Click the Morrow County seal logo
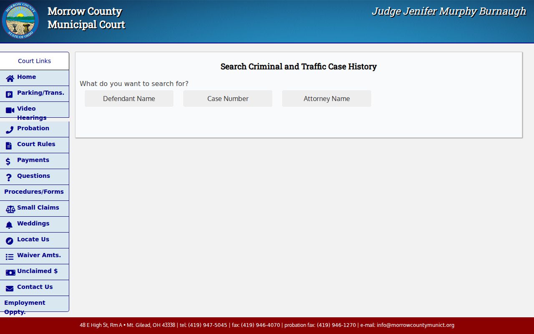The image size is (534, 334). click(x=20, y=20)
